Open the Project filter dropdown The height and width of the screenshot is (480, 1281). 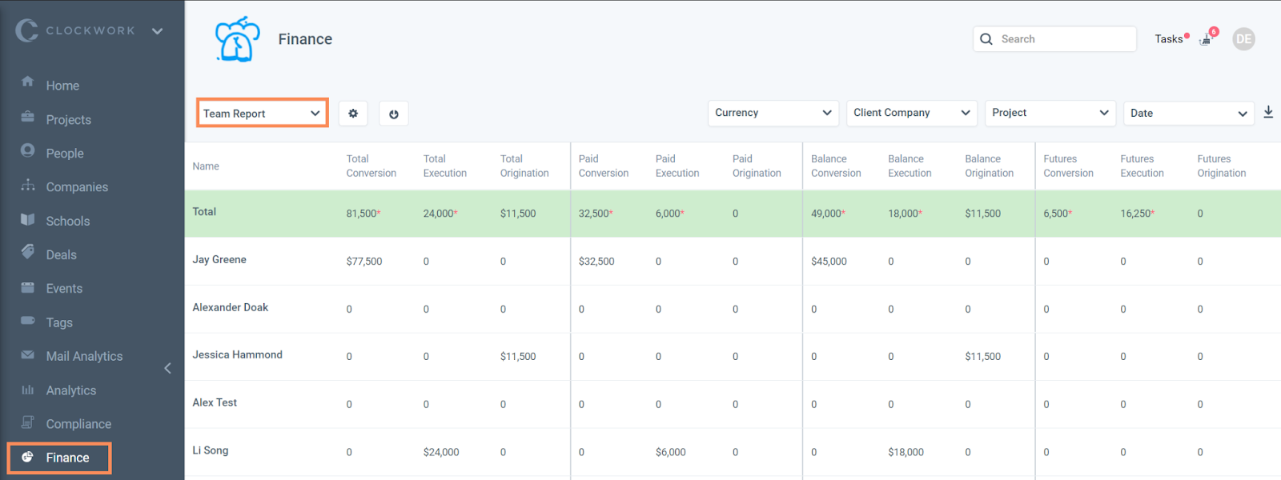click(x=1050, y=113)
